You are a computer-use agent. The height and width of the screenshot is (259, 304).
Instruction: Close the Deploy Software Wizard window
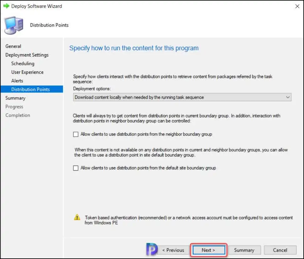[x=297, y=6]
